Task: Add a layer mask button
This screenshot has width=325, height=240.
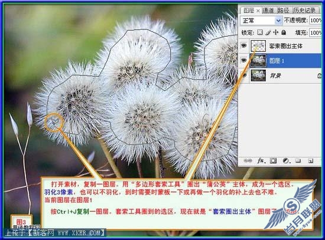Action: tap(273, 160)
